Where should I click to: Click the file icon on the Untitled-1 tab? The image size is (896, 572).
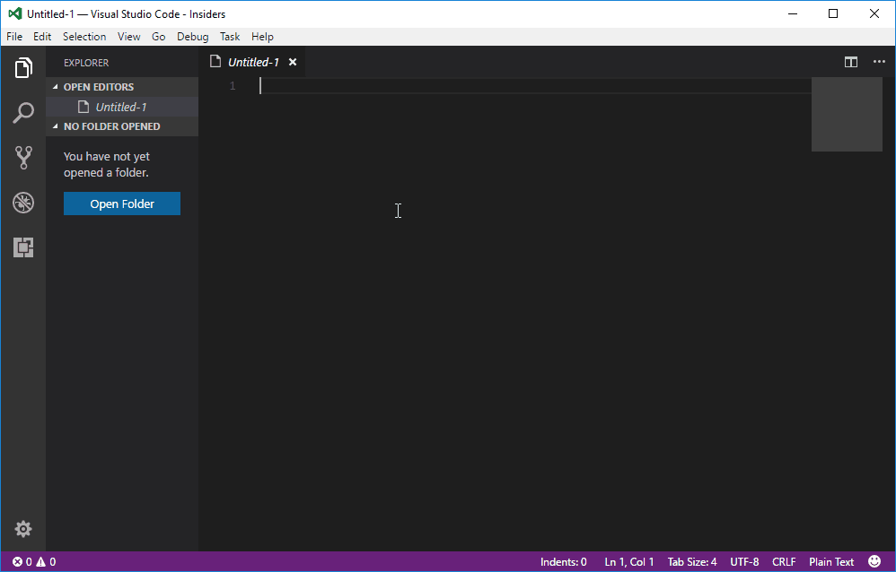(215, 62)
